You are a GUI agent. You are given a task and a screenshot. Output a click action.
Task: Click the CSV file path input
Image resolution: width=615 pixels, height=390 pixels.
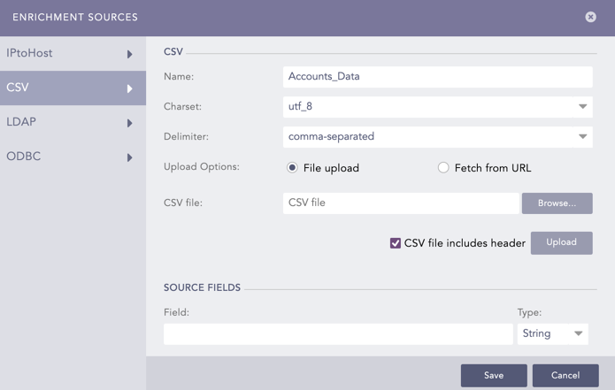401,203
